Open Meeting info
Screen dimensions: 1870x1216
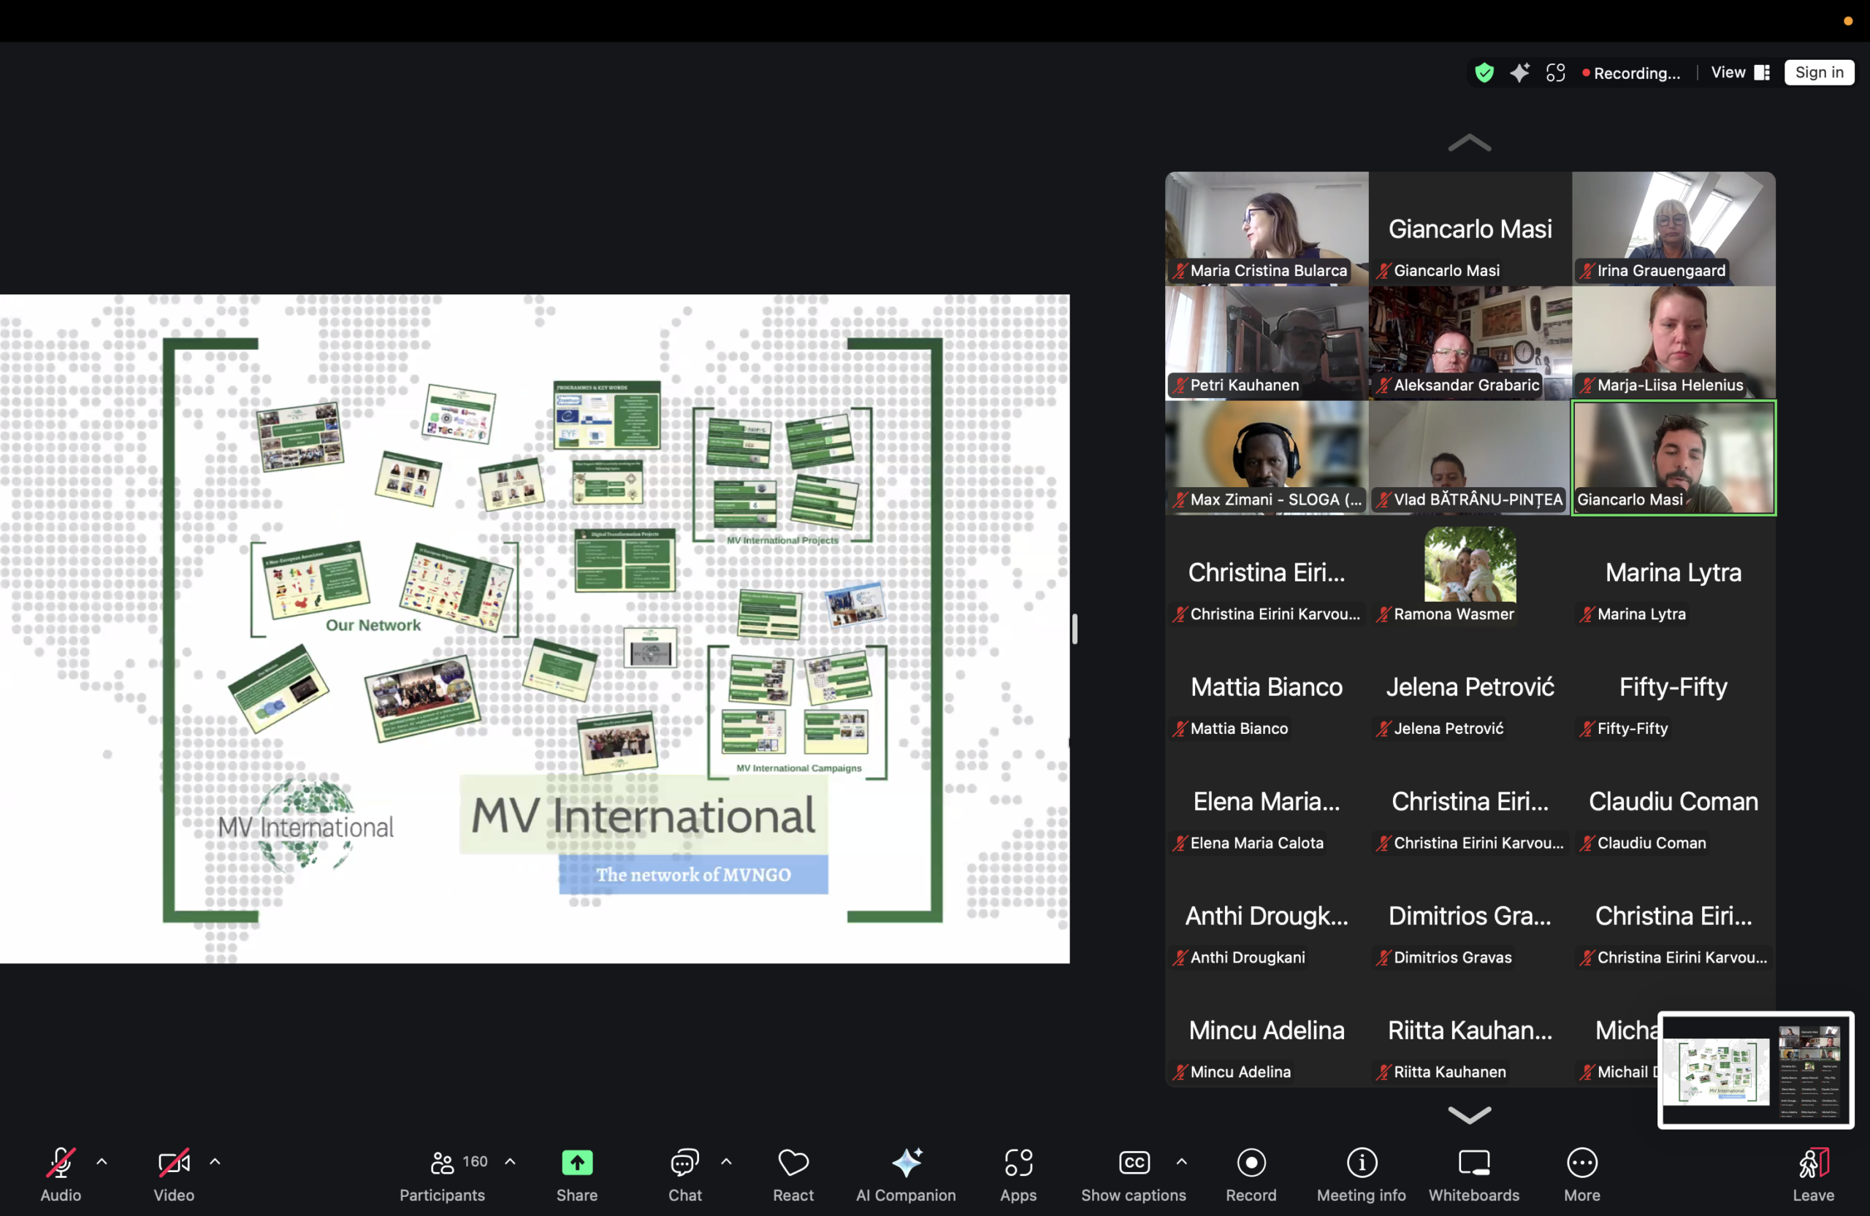click(1362, 1174)
